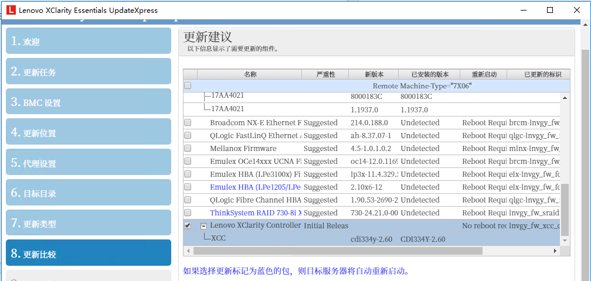
Task: Open step 3. BMC 设置
Action: click(88, 101)
